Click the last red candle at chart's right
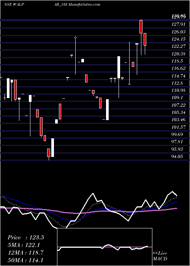Image resolution: width=190 pixels, height=266 pixels. [x=145, y=40]
